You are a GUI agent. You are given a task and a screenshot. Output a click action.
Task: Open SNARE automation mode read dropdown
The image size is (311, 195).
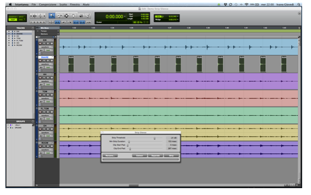(48, 67)
